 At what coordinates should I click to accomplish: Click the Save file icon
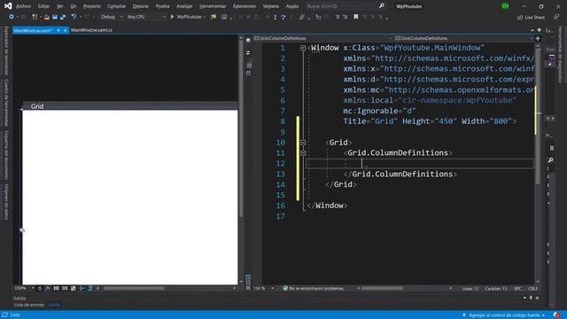point(55,17)
